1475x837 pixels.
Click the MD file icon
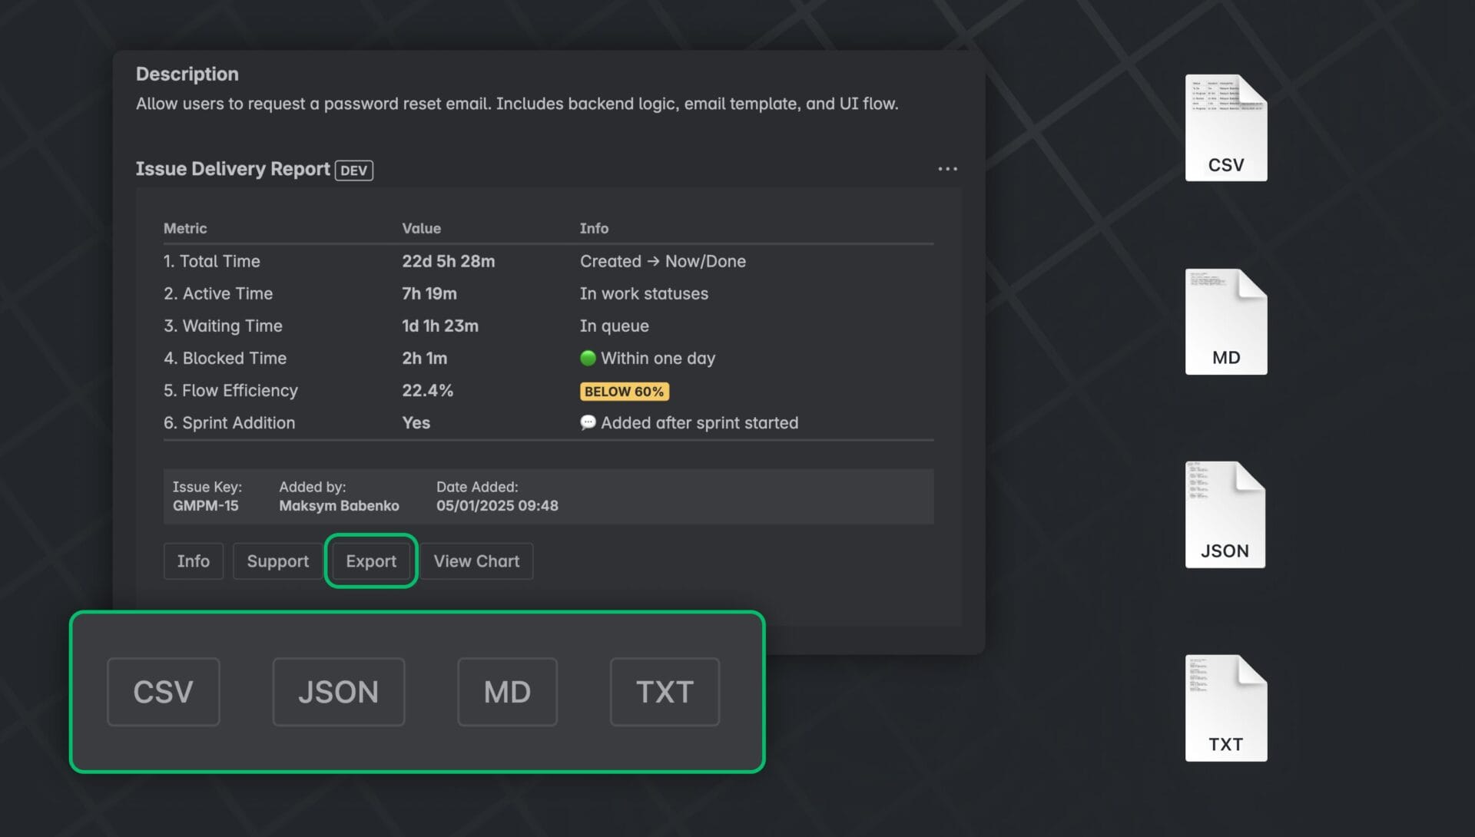coord(1225,322)
